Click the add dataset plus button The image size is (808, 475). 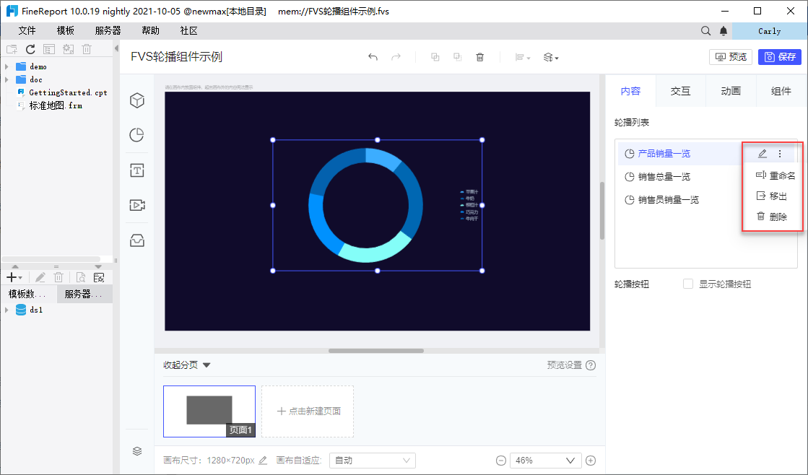(14, 277)
